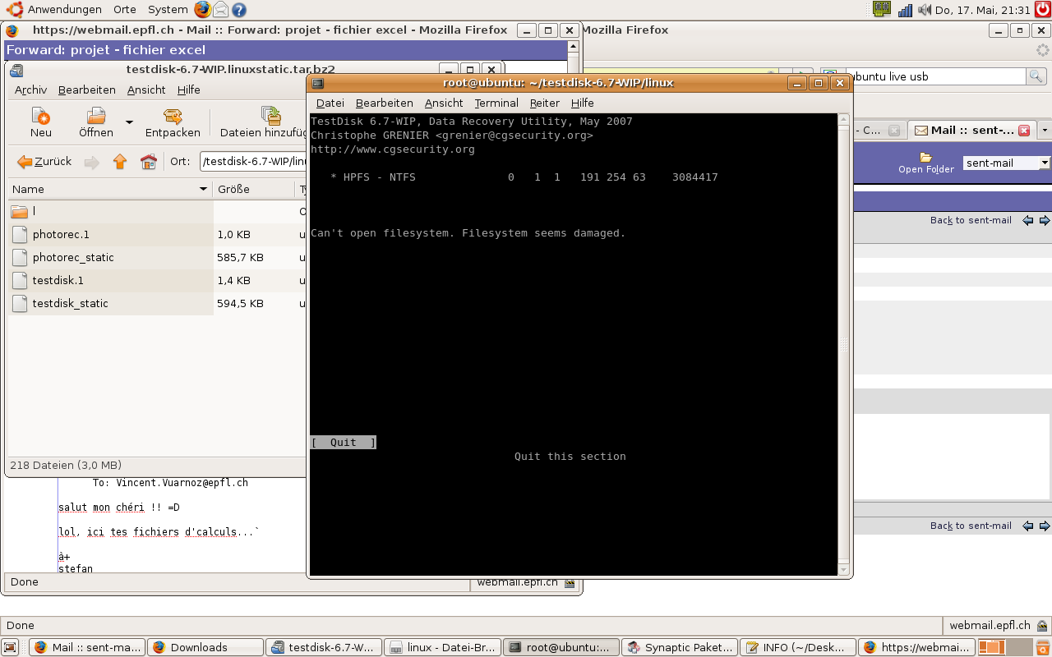The height and width of the screenshot is (657, 1052).
Task: Open the archive manager Hilfe menu
Action: (x=188, y=90)
